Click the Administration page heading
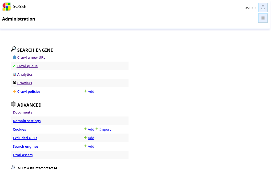Image resolution: width=273 pixels, height=169 pixels. pos(19,19)
